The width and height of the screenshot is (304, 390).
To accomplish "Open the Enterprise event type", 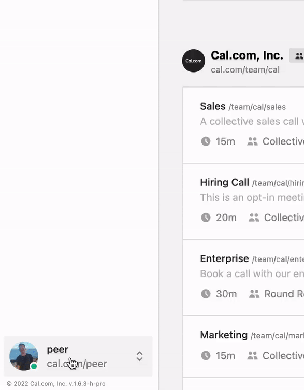I will click(x=224, y=258).
